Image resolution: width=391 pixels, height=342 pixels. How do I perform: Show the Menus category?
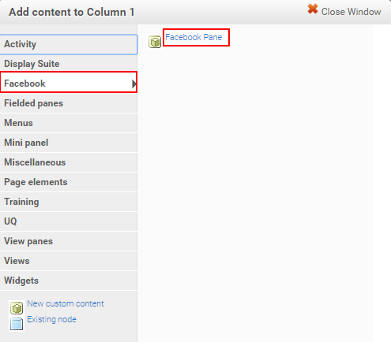pos(69,123)
